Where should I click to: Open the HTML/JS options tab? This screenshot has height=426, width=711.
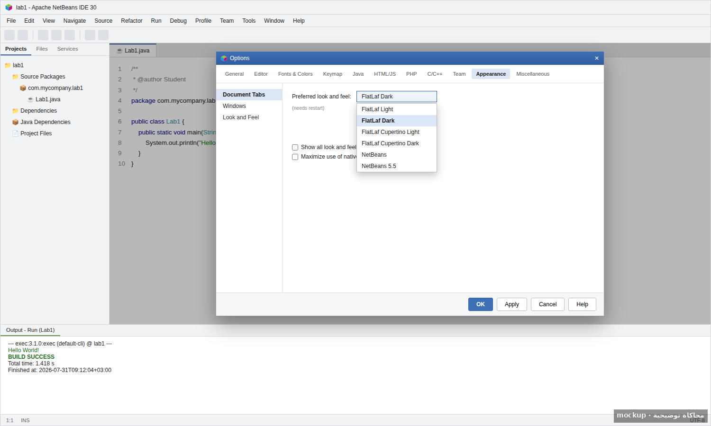pos(385,74)
